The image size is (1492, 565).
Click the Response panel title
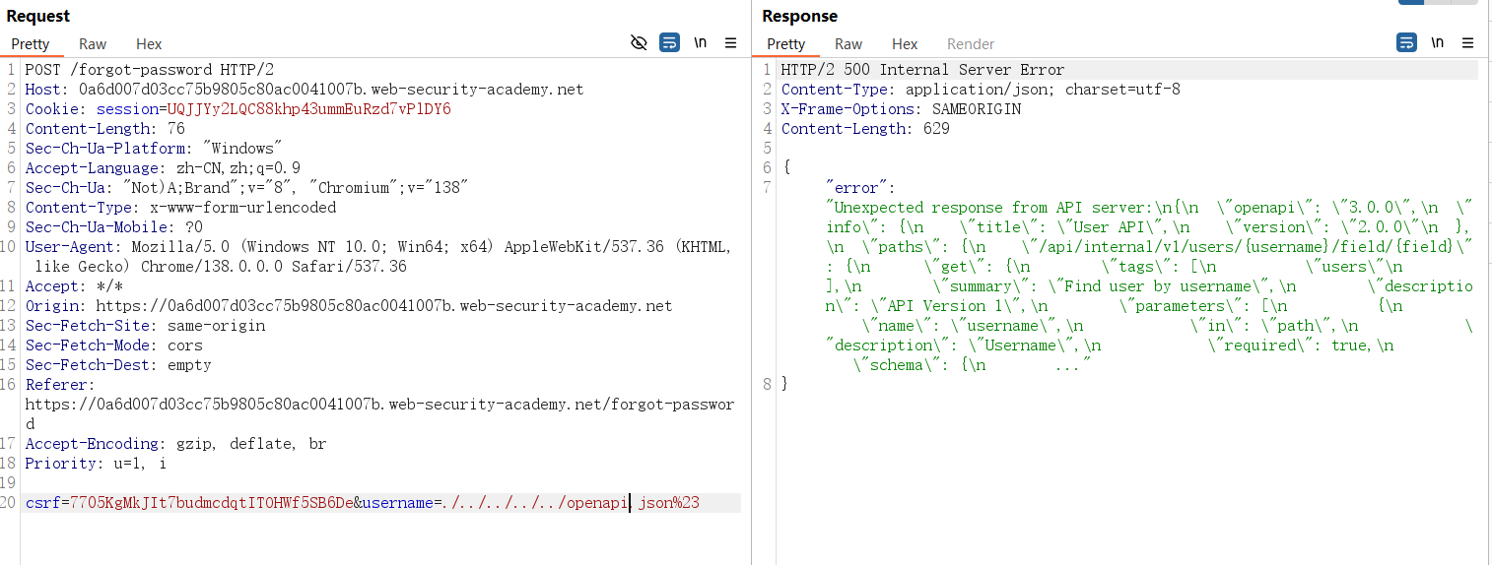[799, 16]
